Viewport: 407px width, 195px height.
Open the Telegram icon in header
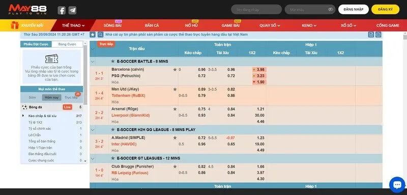72,10
